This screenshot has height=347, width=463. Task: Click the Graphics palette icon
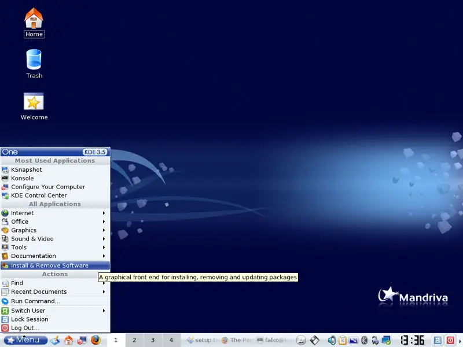pos(5,230)
